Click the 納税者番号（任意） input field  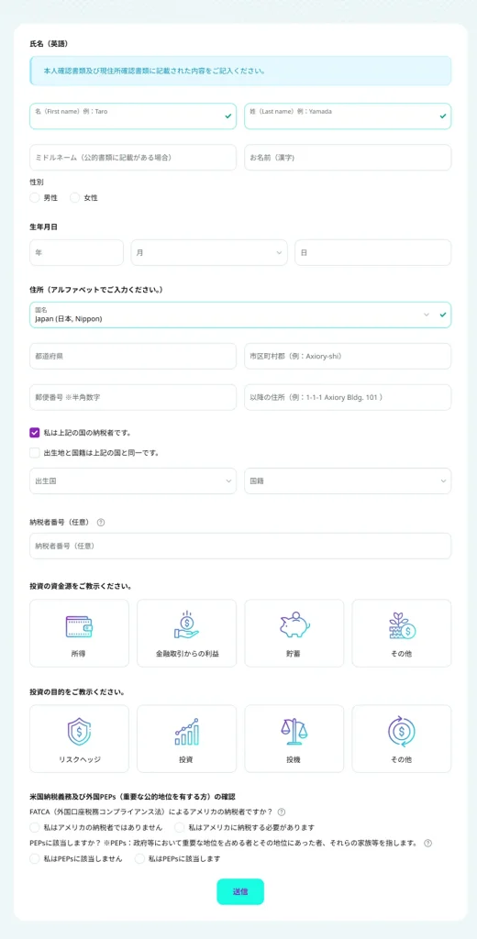pos(240,547)
